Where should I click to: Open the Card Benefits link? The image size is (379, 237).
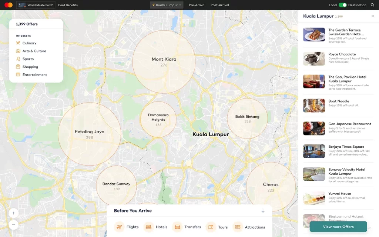point(68,5)
